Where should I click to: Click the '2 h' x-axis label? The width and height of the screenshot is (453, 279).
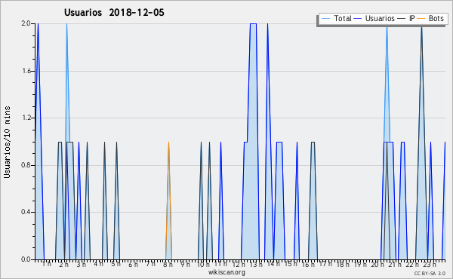point(64,265)
